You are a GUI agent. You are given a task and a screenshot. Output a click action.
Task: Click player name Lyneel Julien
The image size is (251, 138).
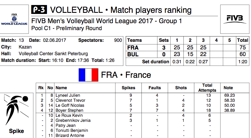[x=68, y=95]
